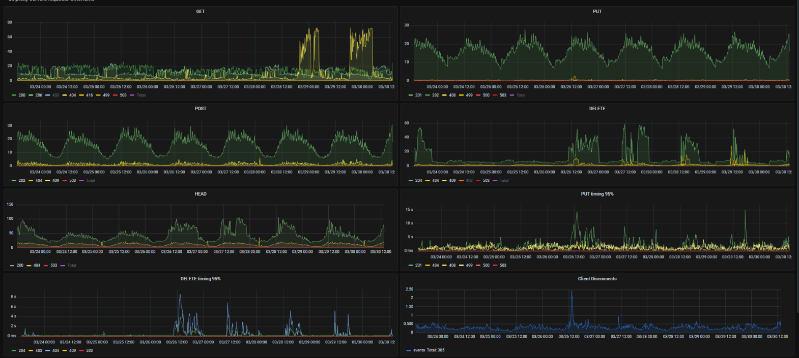This screenshot has height=358, width=799.
Task: Toggle the 200 series in GET legend
Action: (x=22, y=95)
